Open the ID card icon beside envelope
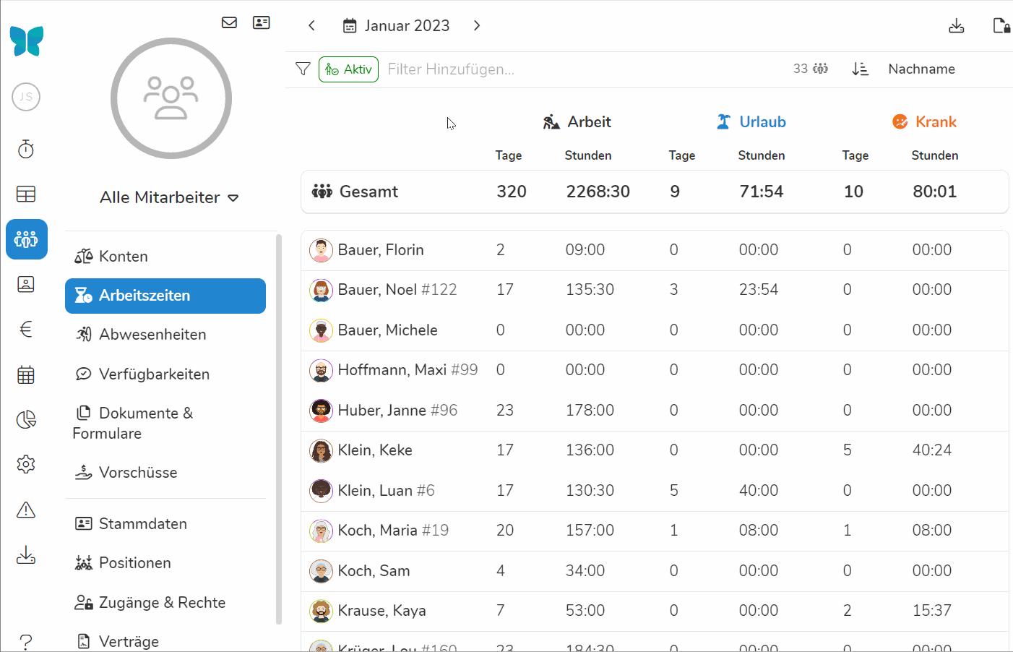 (261, 22)
